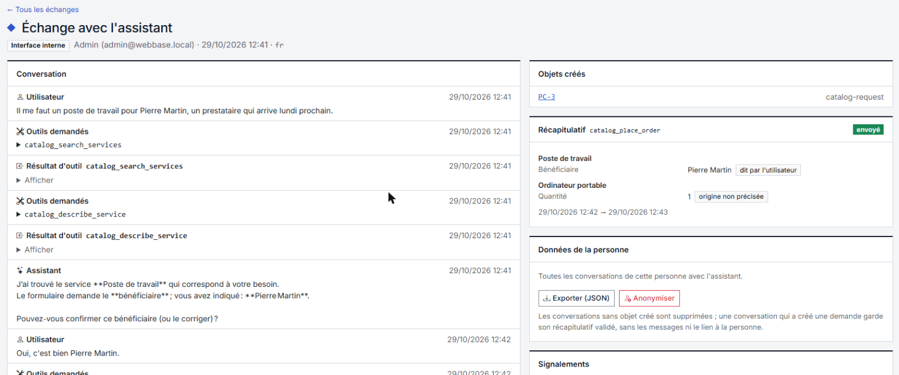899x375 pixels.
Task: Click the user icon of the "Oui, c'est bien" message
Action: click(20, 340)
